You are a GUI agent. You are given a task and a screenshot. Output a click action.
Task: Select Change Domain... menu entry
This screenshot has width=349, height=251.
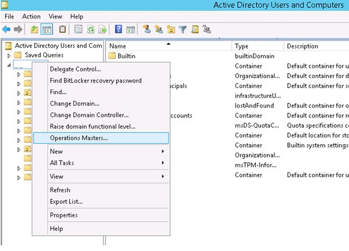101,103
